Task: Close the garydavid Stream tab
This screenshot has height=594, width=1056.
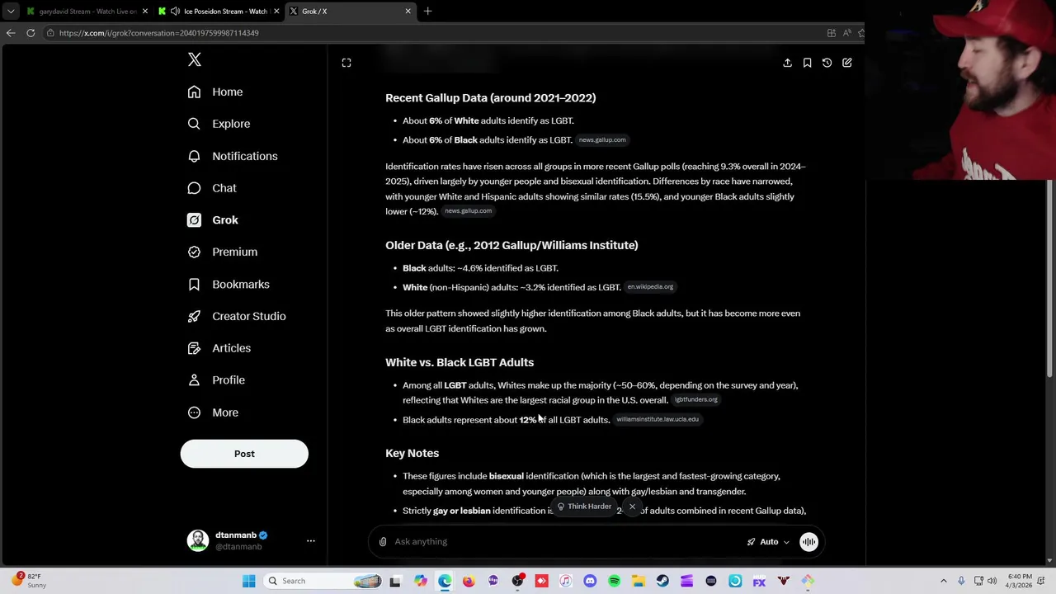Action: point(145,12)
